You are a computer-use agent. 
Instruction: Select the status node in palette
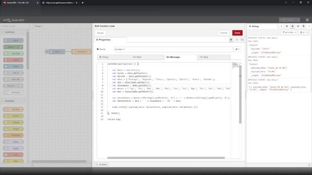13,67
